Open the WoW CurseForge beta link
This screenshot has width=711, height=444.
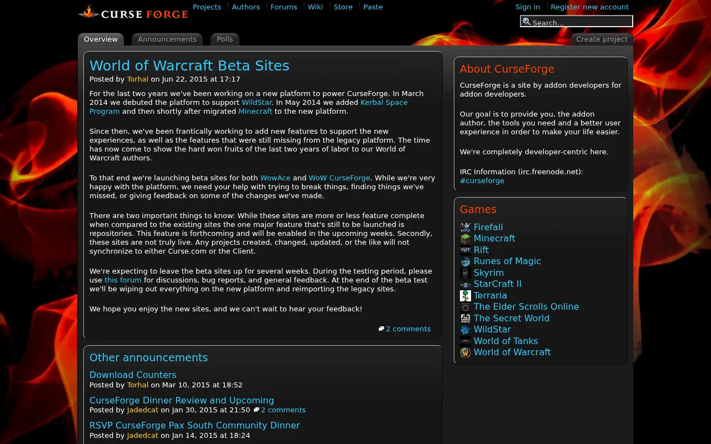[x=339, y=178]
